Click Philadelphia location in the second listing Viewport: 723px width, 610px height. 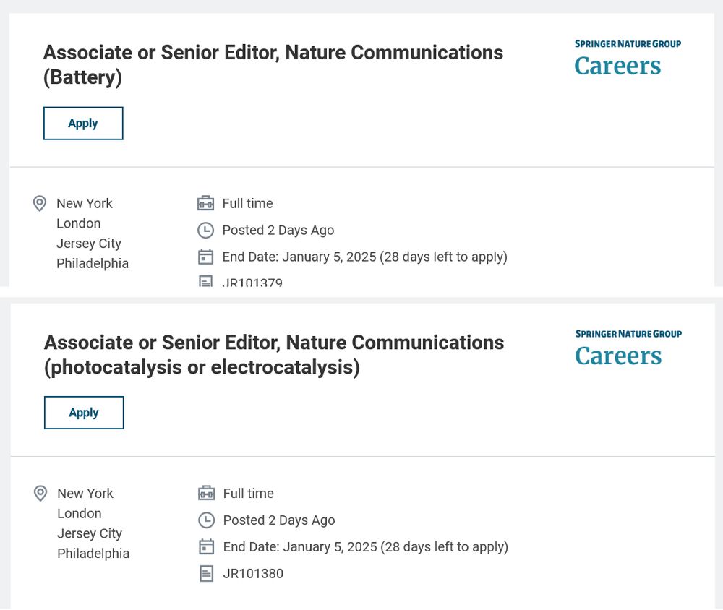(93, 554)
